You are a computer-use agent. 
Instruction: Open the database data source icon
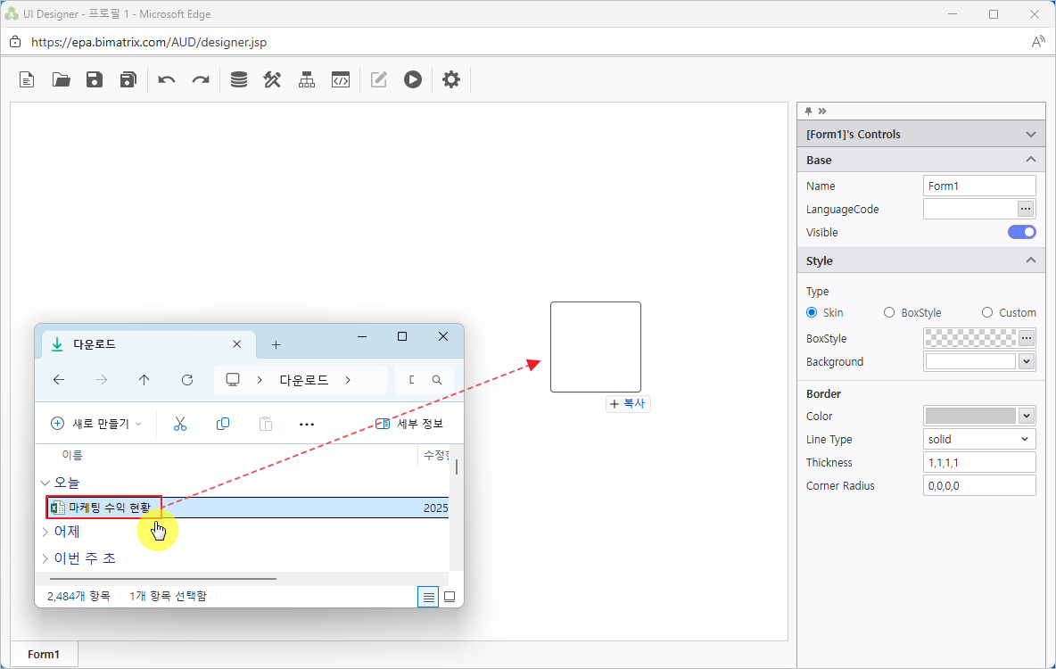239,79
